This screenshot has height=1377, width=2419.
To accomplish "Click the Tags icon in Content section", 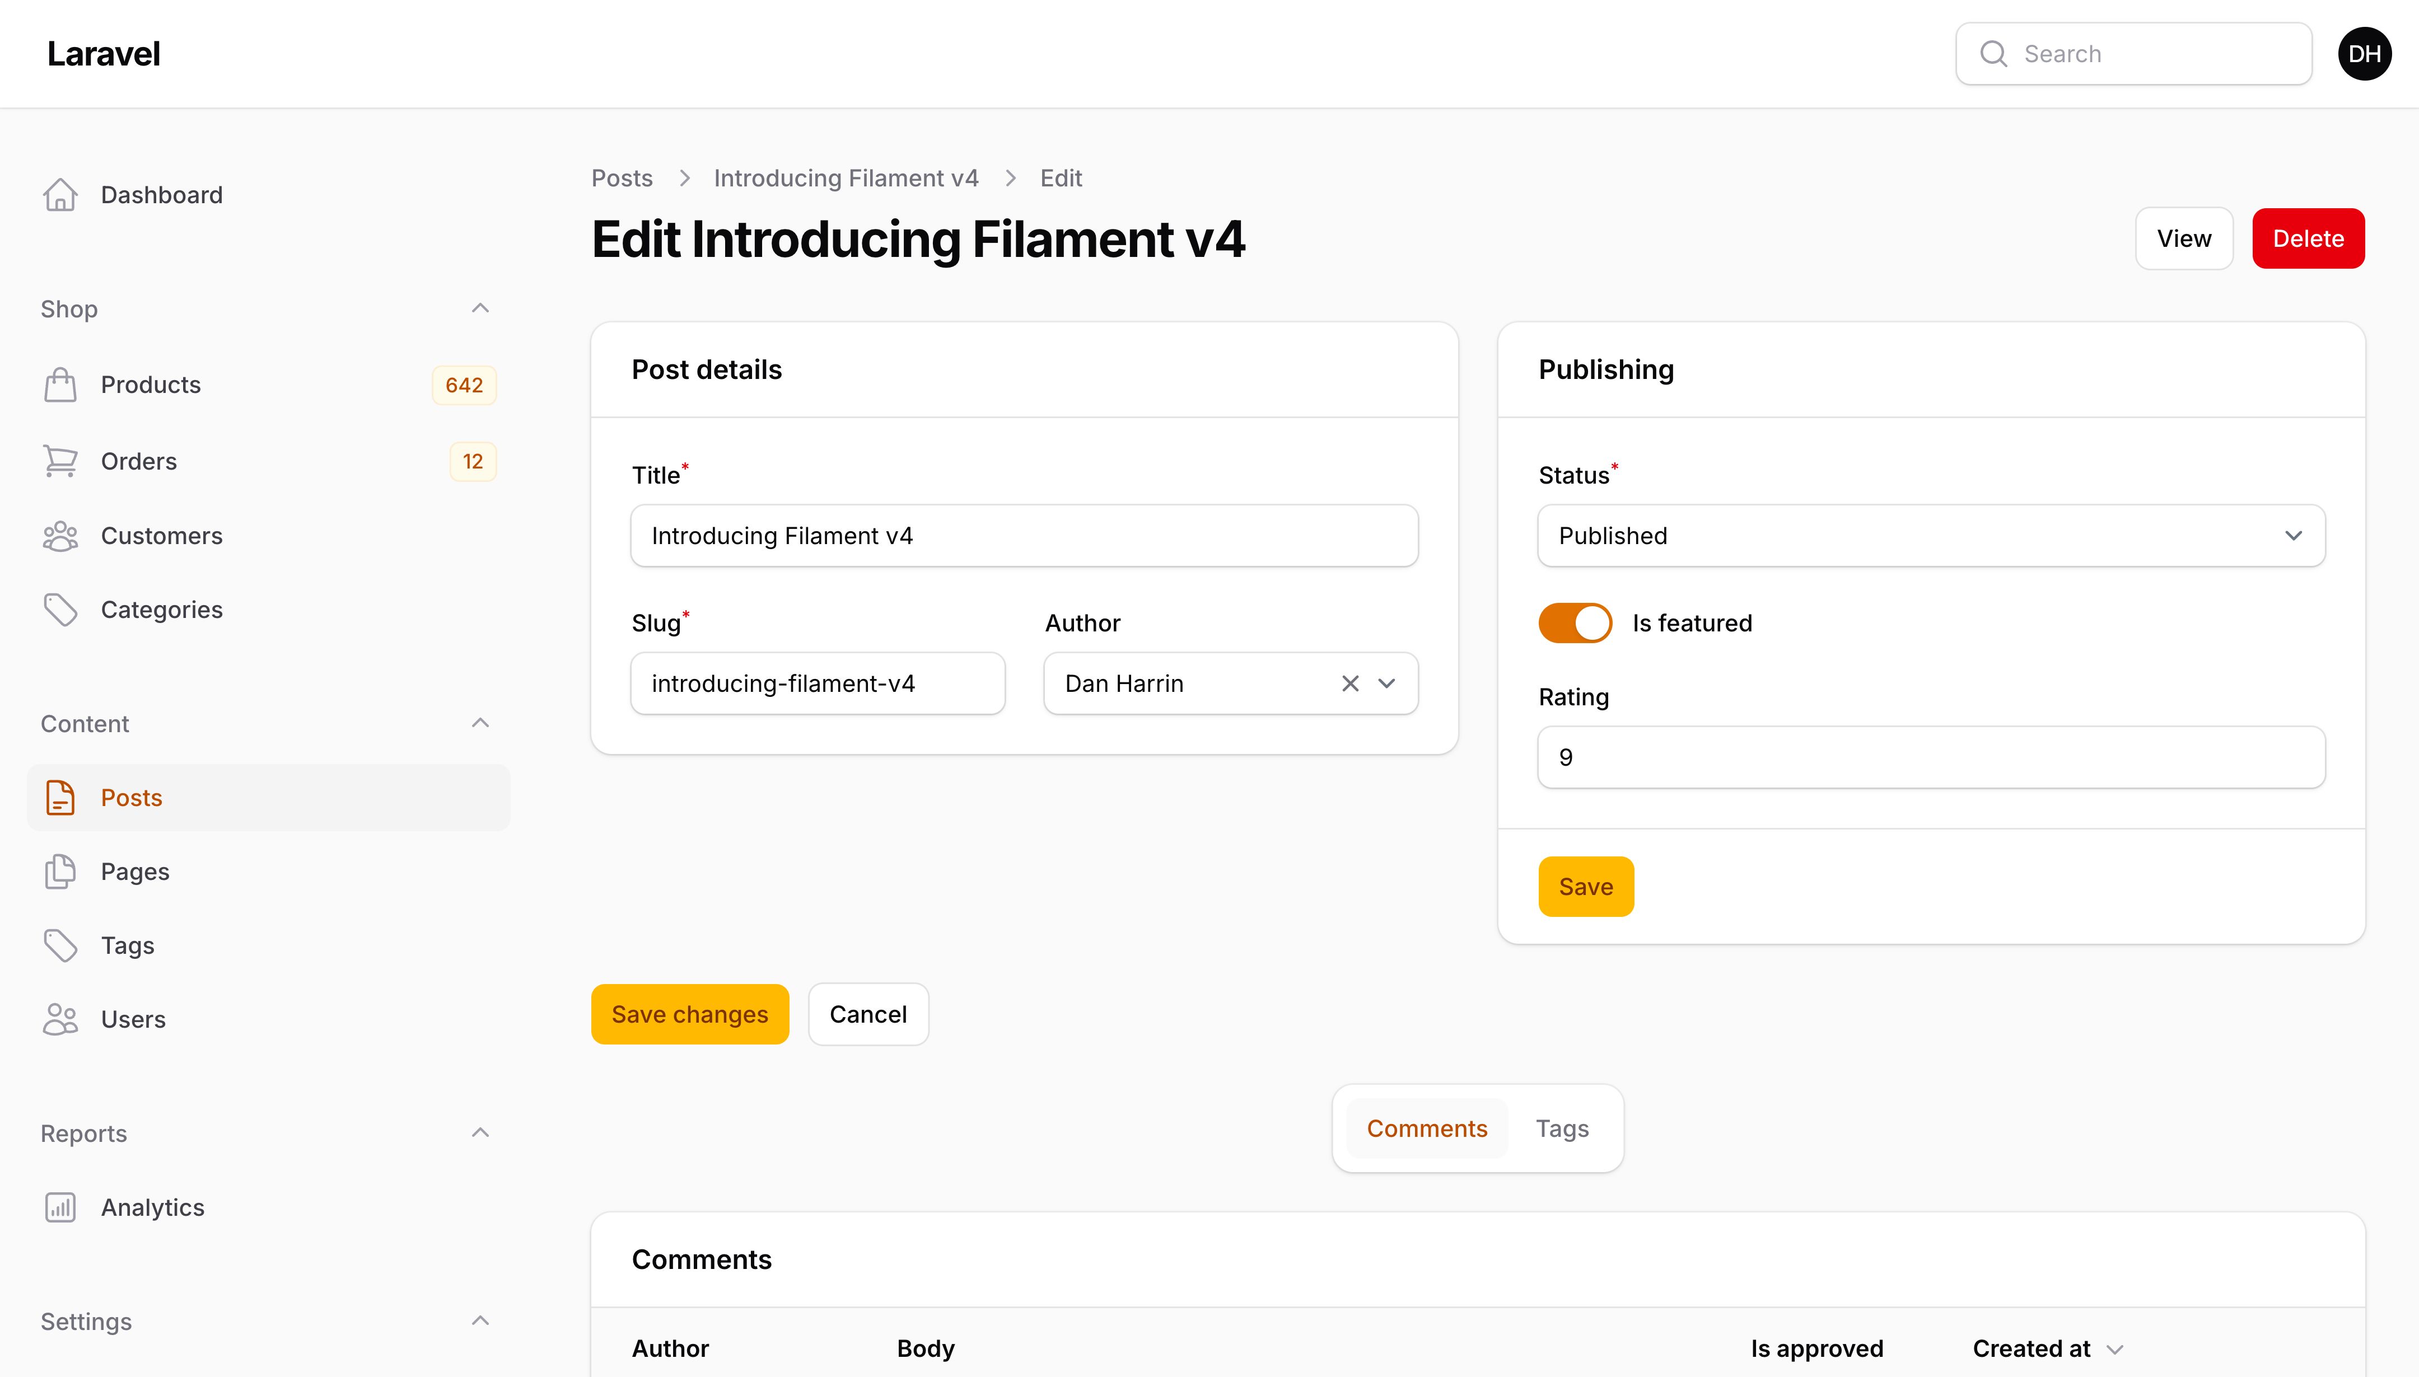I will pos(60,946).
